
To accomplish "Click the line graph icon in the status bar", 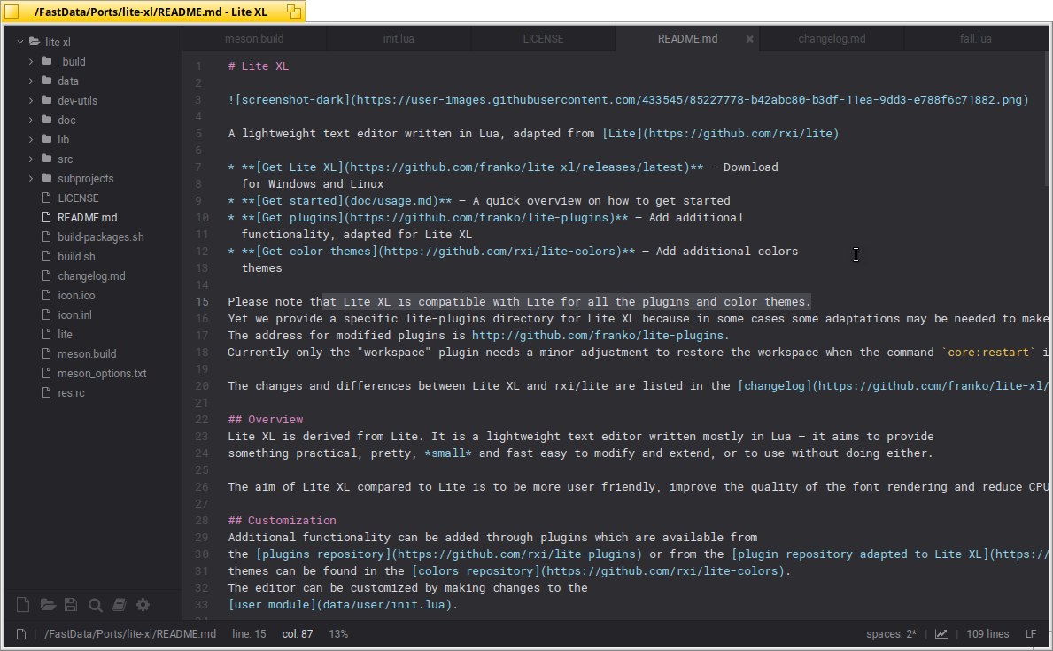I will tap(941, 633).
